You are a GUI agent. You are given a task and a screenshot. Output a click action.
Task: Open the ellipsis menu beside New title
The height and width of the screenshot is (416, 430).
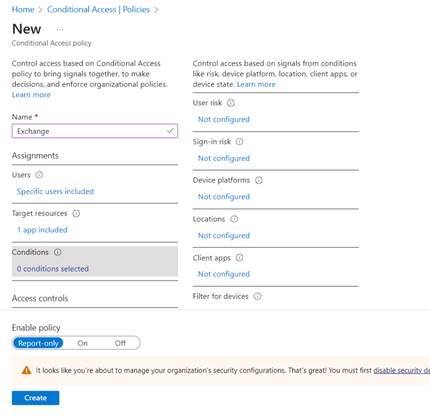[x=60, y=29]
